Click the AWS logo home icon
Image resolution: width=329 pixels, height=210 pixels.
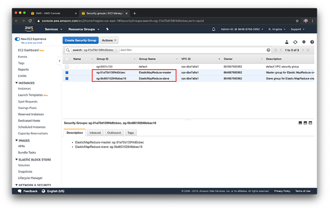[x=29, y=29]
